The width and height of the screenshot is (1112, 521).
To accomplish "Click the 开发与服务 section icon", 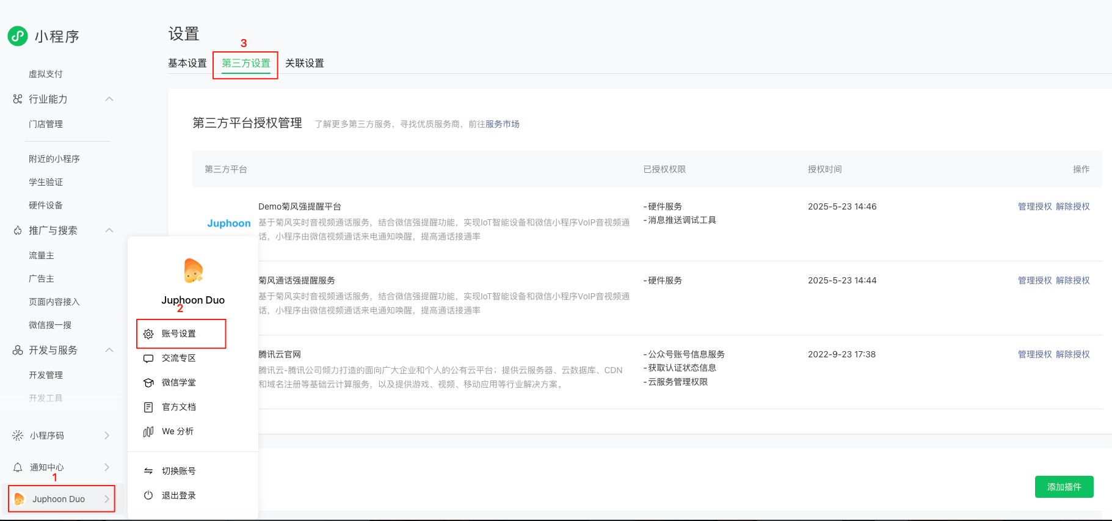I will coord(18,350).
